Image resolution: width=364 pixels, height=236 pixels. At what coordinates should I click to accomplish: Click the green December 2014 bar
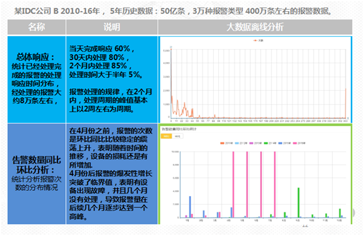340,213
